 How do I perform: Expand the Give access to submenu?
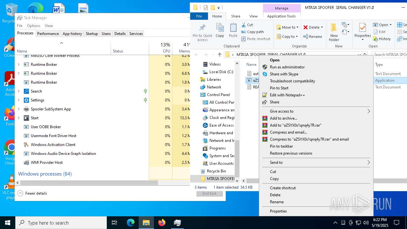[x=316, y=111]
